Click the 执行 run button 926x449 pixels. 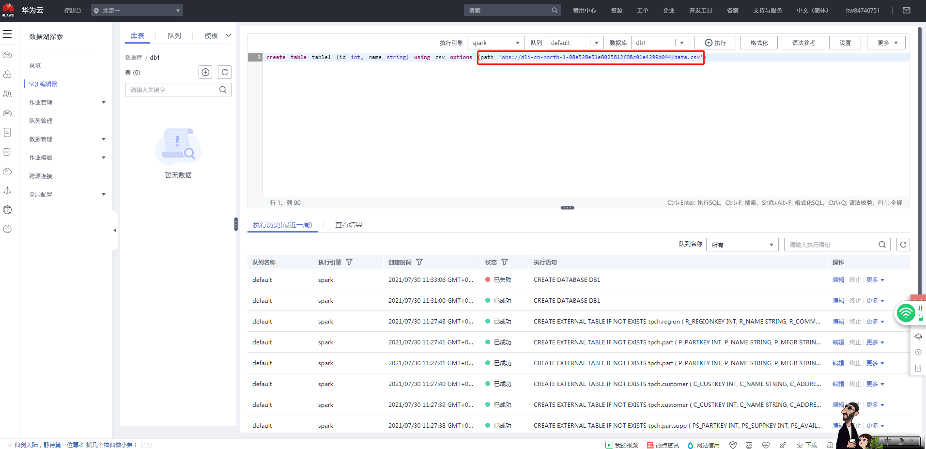tap(715, 43)
